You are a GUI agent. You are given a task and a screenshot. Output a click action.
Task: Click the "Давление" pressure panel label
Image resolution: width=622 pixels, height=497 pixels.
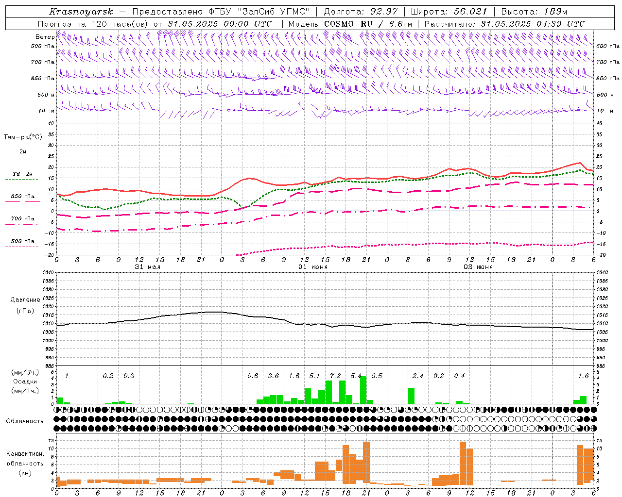(x=25, y=300)
